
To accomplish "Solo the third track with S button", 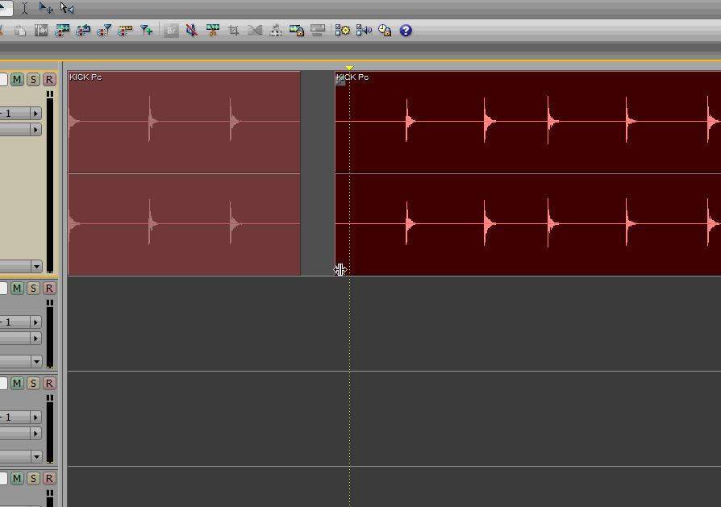I will (33, 384).
